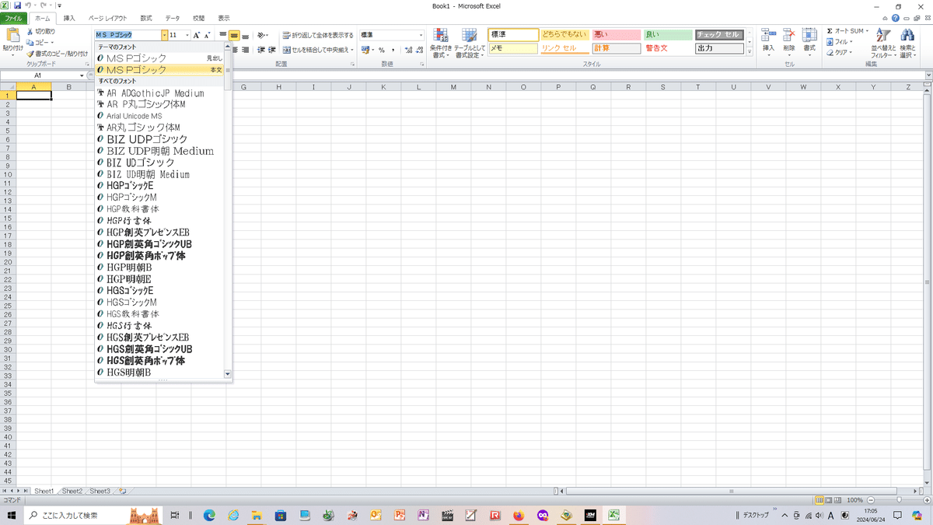Viewport: 933px width, 525px height.
Task: Open the Sheet2 worksheet tab
Action: click(72, 491)
